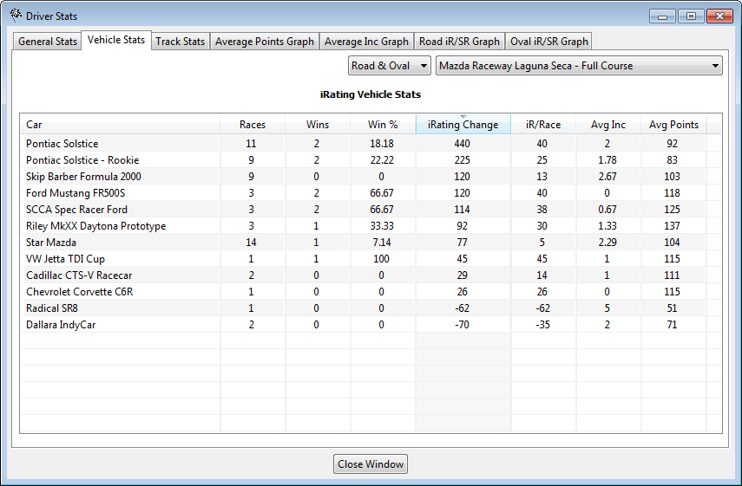Click the 14 races cell for Star Mazda

click(x=251, y=243)
